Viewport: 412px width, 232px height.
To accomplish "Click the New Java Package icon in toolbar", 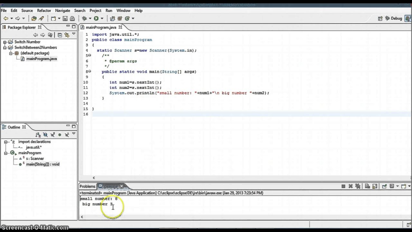I will 120,18.
